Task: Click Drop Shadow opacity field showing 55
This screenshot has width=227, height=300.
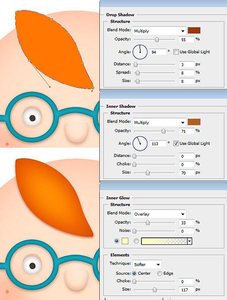Action: [186, 39]
